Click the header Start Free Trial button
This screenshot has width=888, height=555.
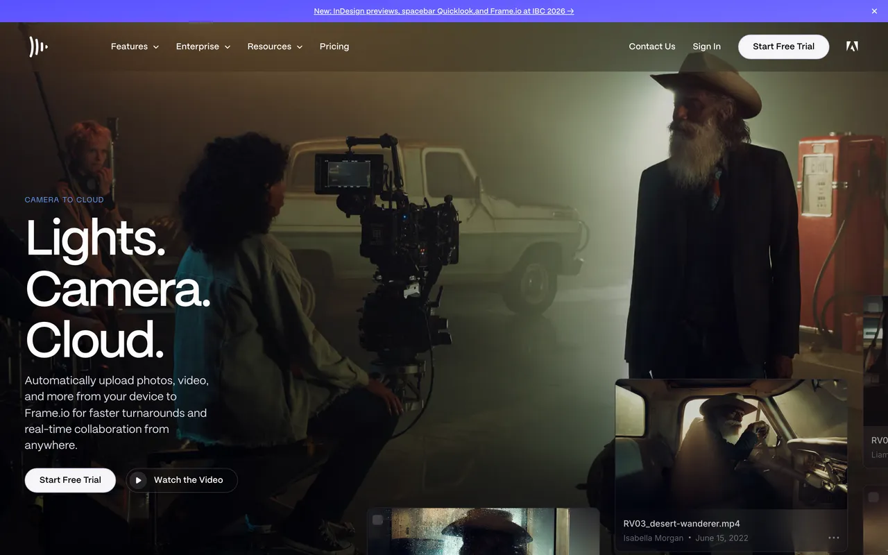pyautogui.click(x=783, y=46)
